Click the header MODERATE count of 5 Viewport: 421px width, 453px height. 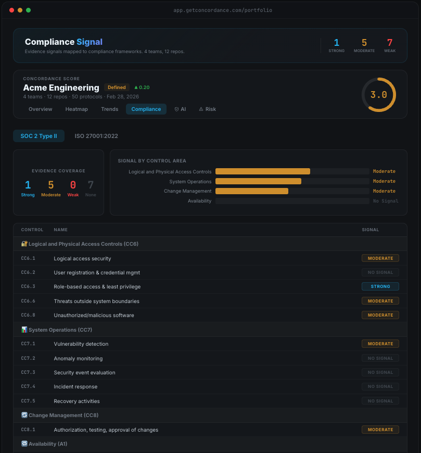[364, 43]
